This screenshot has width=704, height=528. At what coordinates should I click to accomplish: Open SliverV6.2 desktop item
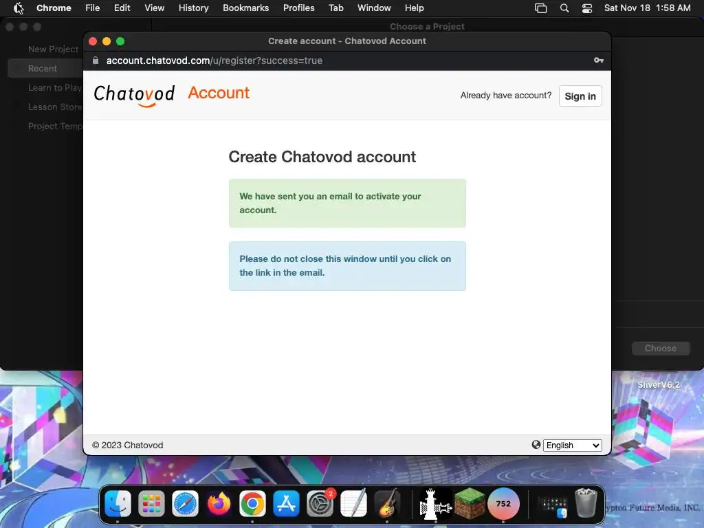(658, 385)
